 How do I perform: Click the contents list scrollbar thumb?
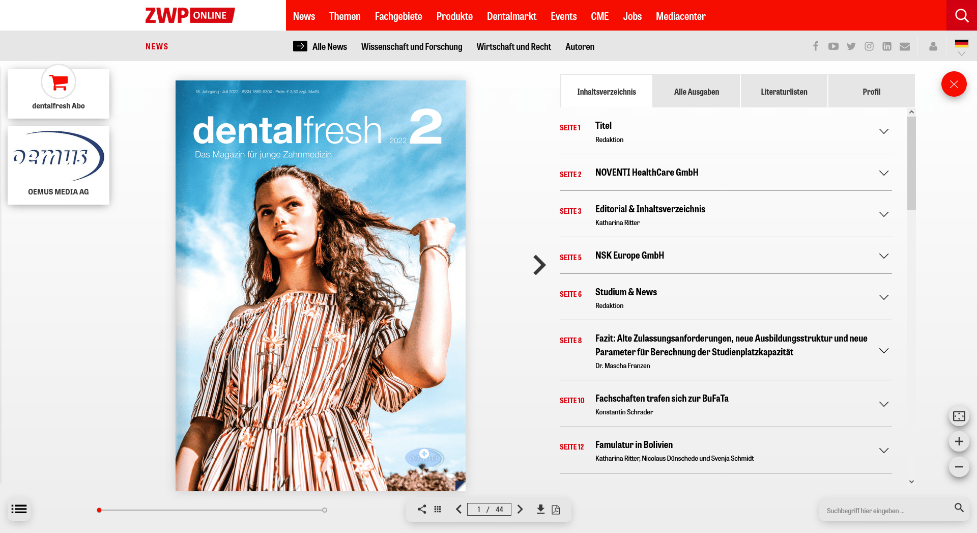coord(911,163)
